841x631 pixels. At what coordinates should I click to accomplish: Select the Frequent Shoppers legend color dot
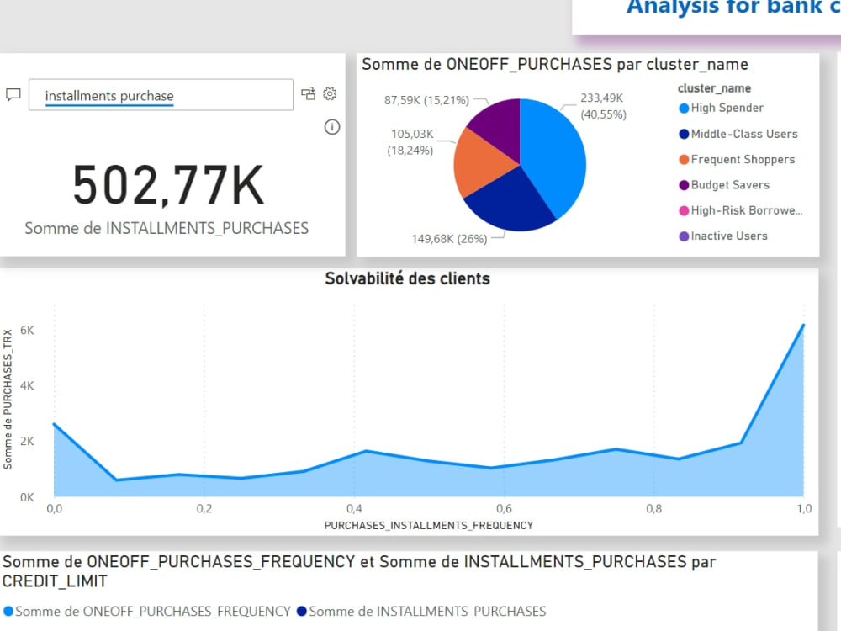point(684,159)
